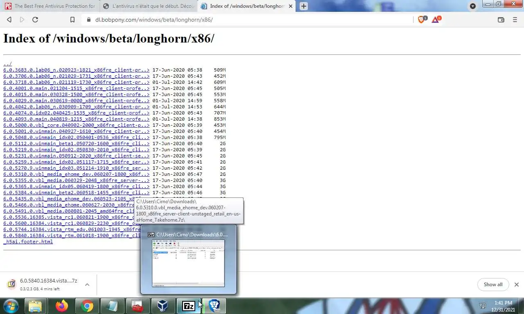Download build 6.0.5259.3 winmain_idx02 file
The width and height of the screenshot is (524, 314).
click(x=77, y=162)
